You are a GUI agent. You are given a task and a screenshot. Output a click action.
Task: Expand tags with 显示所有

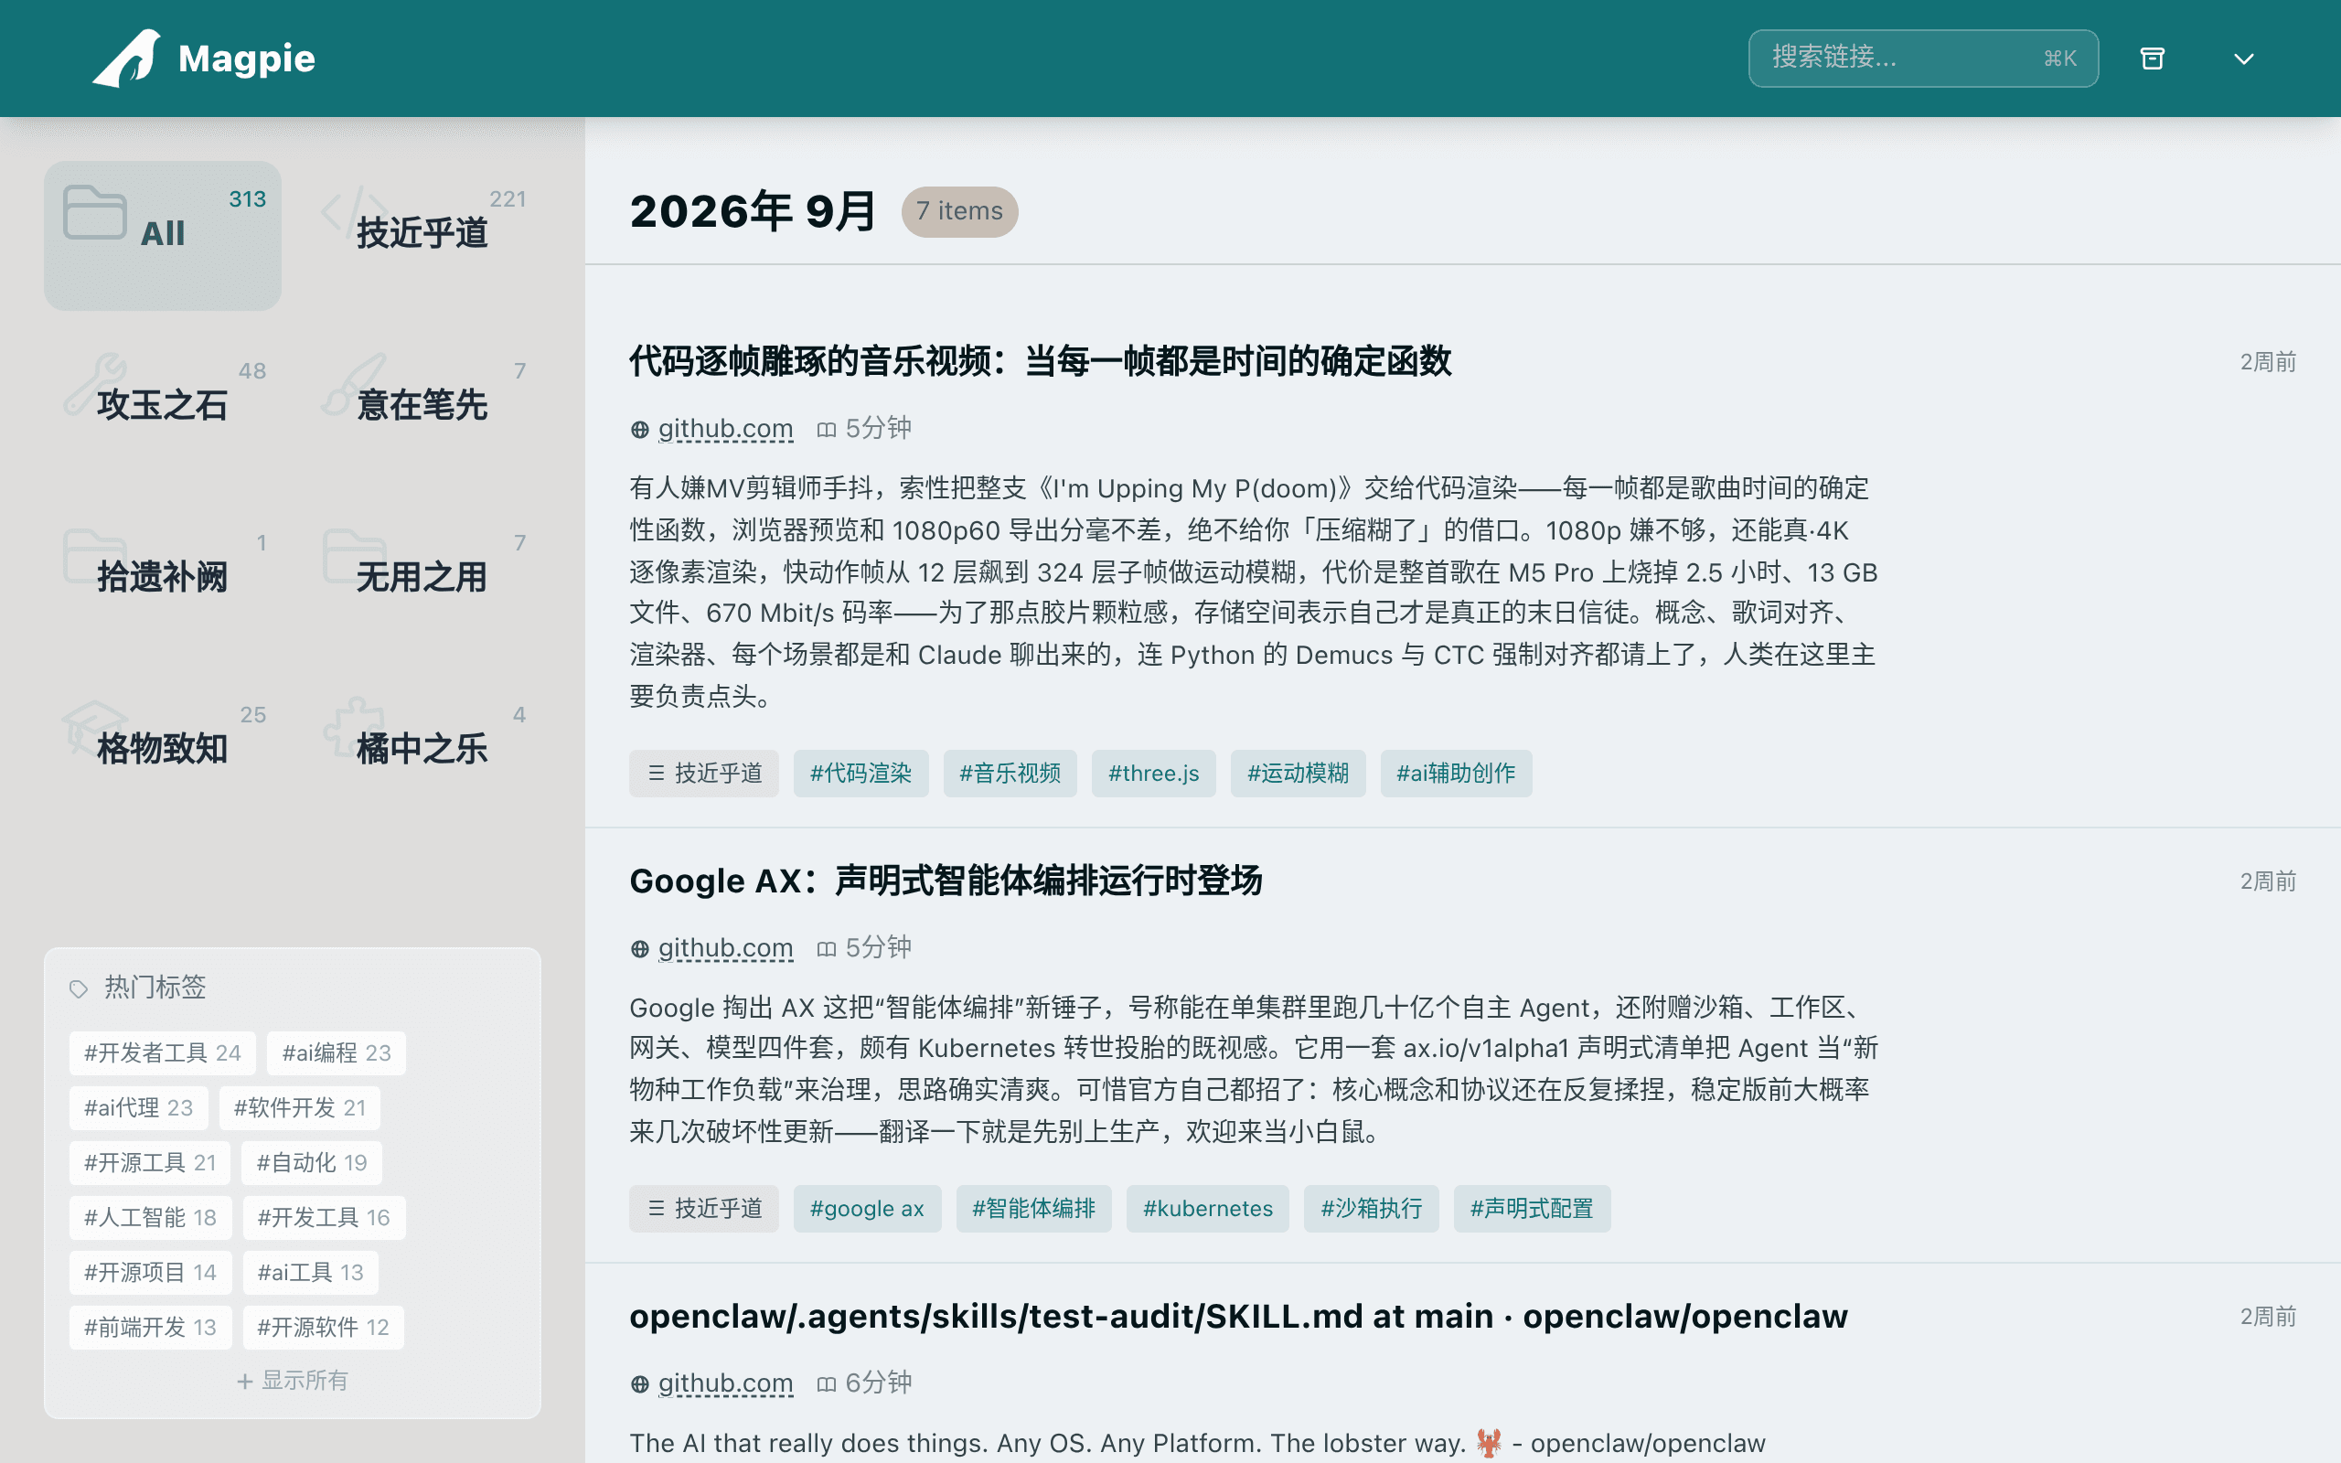(x=292, y=1381)
